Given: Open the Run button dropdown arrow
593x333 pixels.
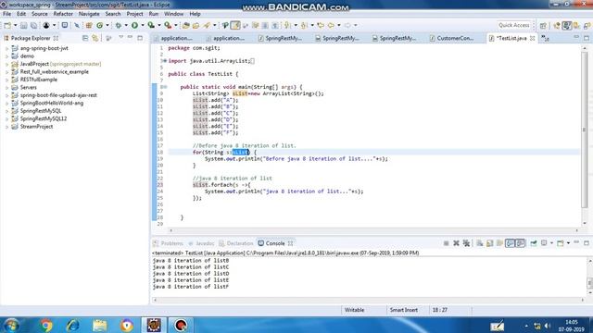Looking at the screenshot, I should (x=142, y=25).
